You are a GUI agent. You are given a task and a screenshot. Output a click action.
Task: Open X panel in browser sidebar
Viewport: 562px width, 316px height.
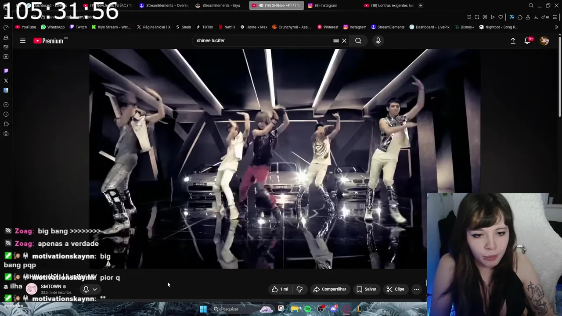click(6, 81)
